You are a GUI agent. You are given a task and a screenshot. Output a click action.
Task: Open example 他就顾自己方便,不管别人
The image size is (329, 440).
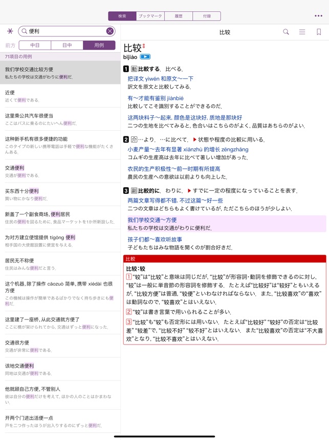pyautogui.click(x=60, y=395)
